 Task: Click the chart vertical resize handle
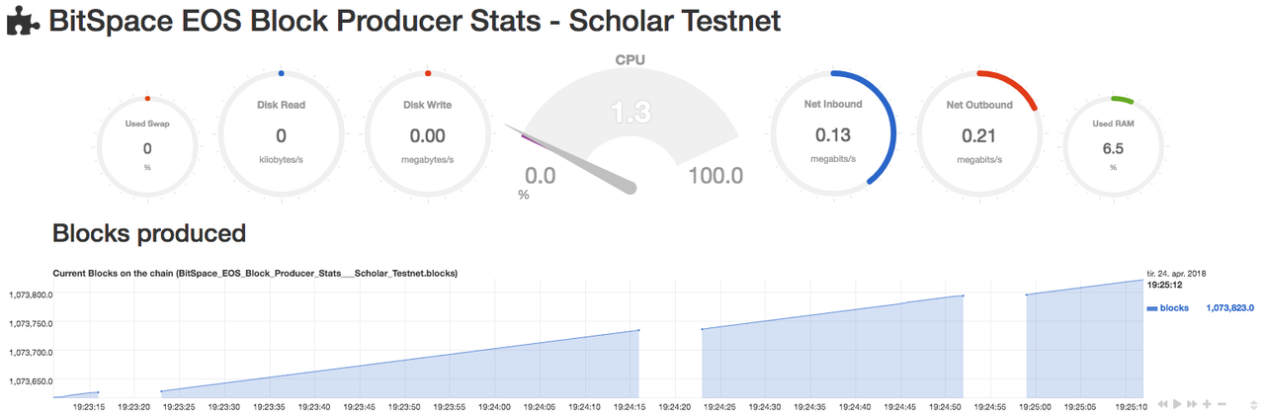tap(1253, 404)
